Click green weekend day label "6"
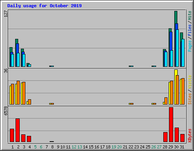 (x=41, y=147)
